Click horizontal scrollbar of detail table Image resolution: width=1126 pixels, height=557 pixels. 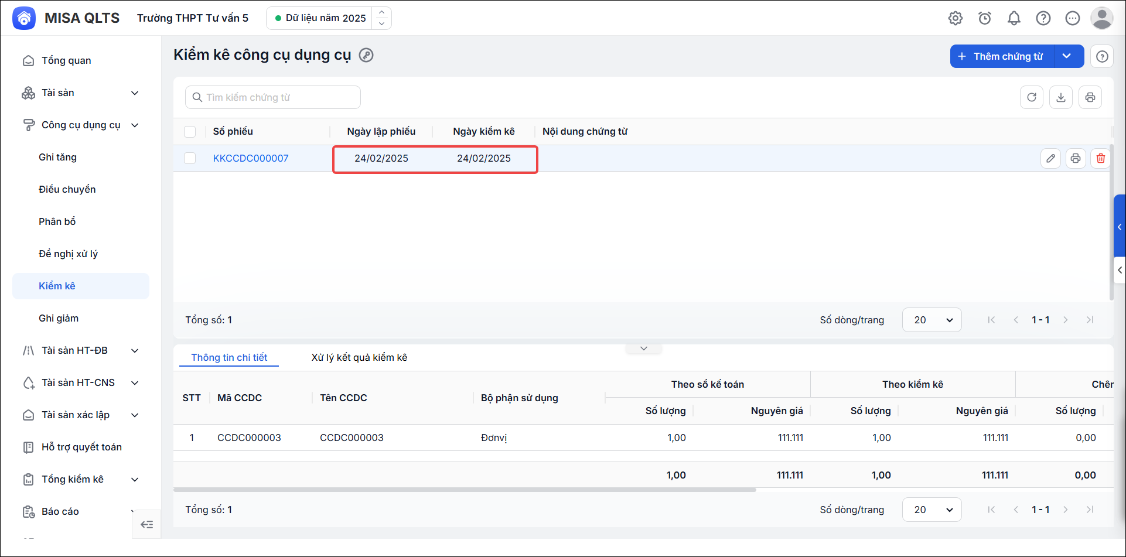[465, 490]
